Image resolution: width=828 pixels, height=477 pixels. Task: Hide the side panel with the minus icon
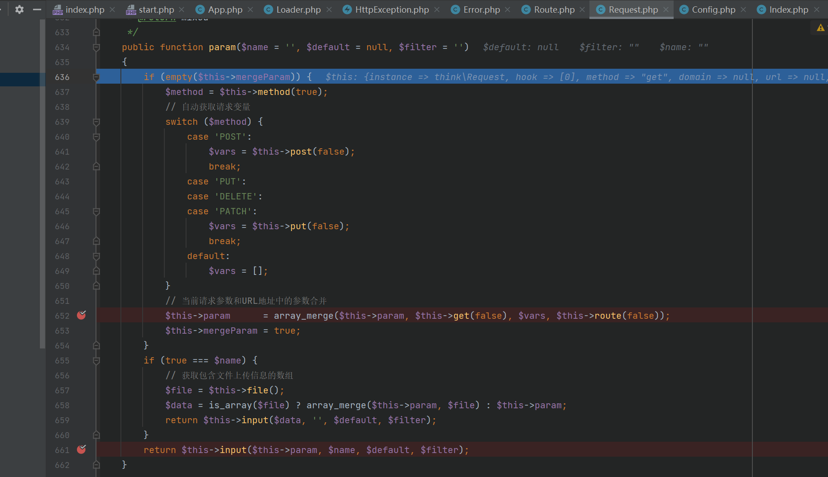click(x=37, y=9)
